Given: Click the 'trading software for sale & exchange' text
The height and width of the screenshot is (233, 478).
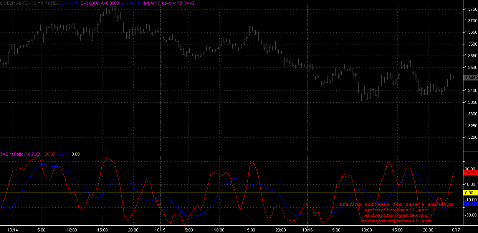Looking at the screenshot, I should 395,205.
